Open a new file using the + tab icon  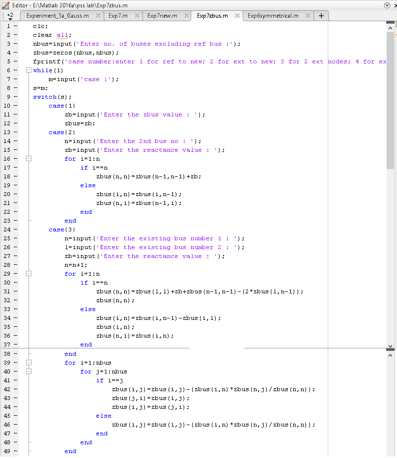(x=321, y=15)
